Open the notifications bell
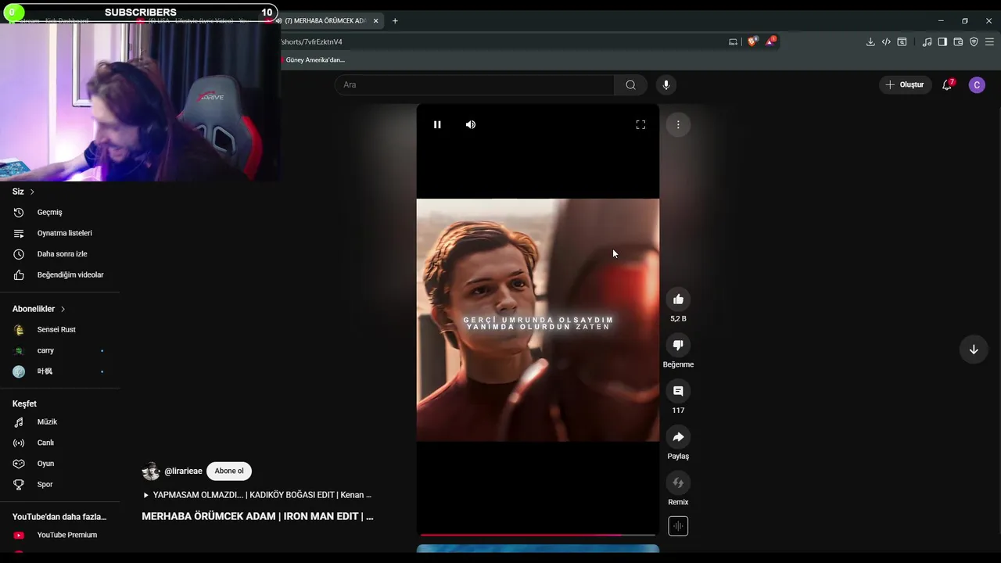This screenshot has width=1001, height=563. [x=947, y=84]
